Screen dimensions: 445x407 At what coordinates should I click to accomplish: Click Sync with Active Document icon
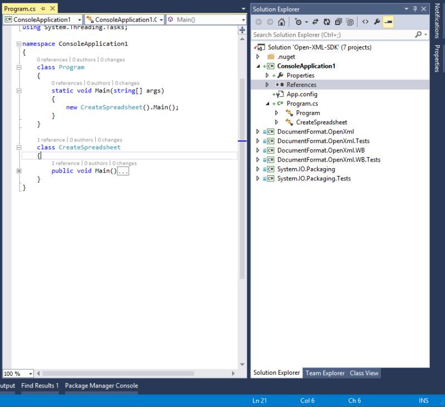[315, 22]
